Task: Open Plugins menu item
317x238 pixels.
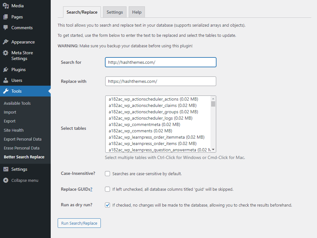Action: point(18,69)
